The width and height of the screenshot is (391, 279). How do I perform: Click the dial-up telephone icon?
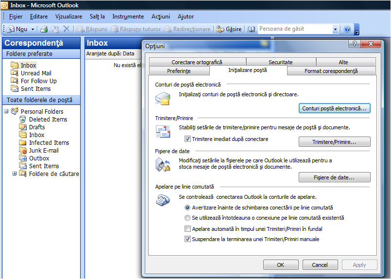(163, 200)
